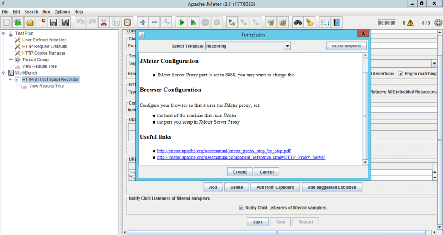The width and height of the screenshot is (443, 236).
Task: Collapse HTTP(S) Test Script Recorder node
Action: point(10,80)
